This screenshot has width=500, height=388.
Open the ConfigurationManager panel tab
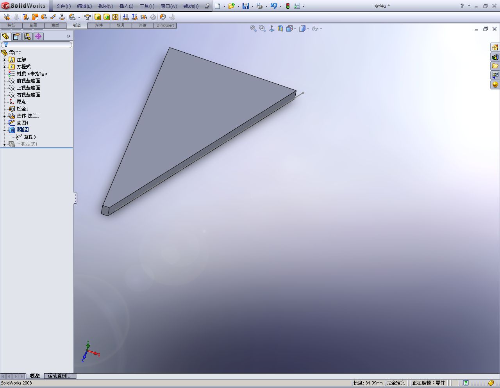[27, 36]
